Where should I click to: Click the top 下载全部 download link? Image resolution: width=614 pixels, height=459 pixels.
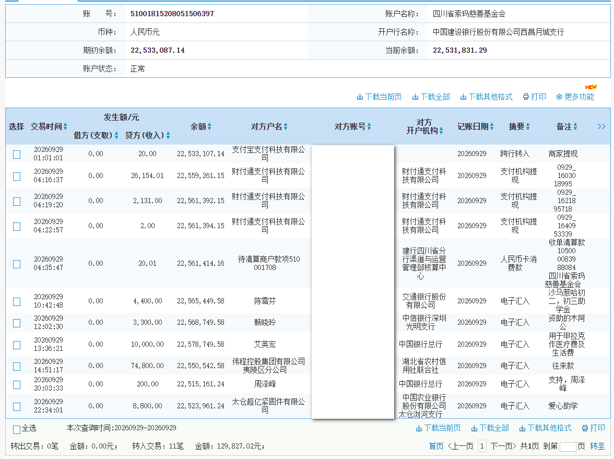coord(431,97)
